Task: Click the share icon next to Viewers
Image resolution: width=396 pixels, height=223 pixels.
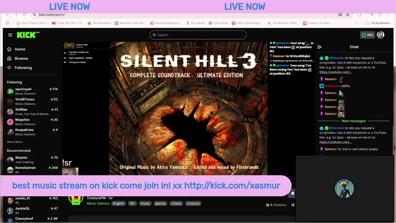Action: tap(293, 205)
